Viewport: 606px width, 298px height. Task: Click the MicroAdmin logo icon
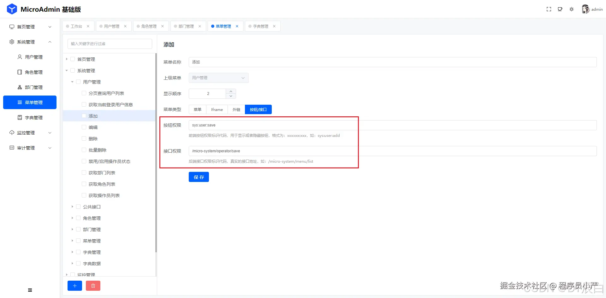click(x=12, y=9)
